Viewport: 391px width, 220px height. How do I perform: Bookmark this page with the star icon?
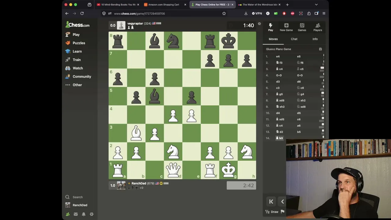224,13
